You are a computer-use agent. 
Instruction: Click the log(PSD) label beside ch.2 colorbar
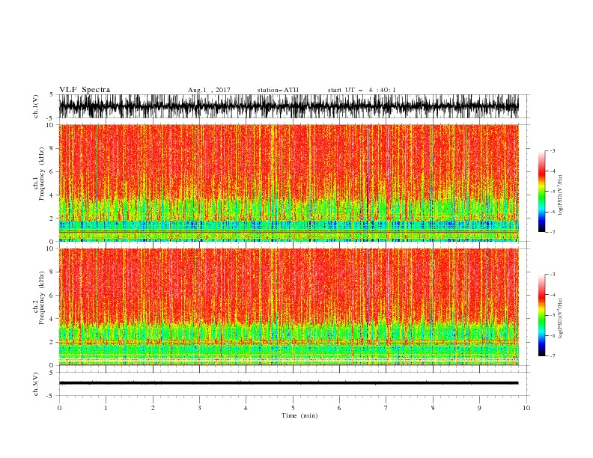click(561, 319)
